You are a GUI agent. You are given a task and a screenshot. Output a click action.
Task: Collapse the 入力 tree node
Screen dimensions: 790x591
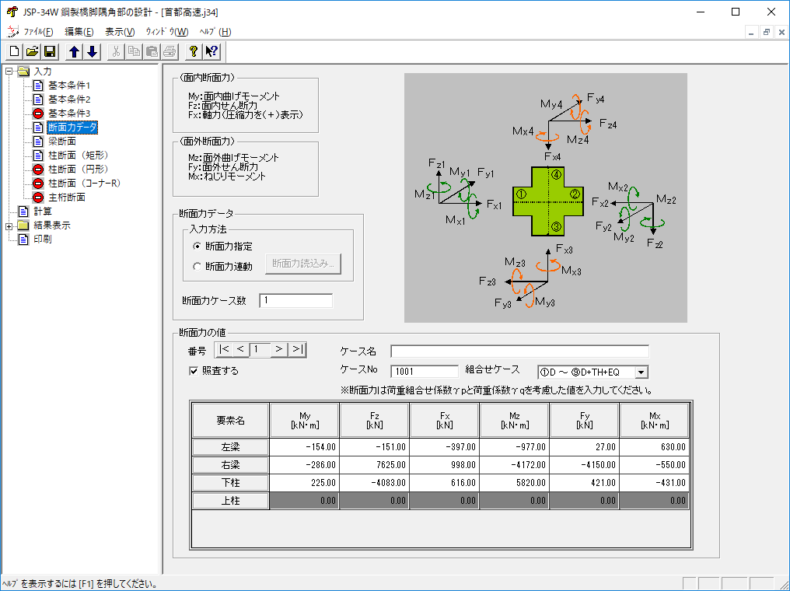pos(9,72)
